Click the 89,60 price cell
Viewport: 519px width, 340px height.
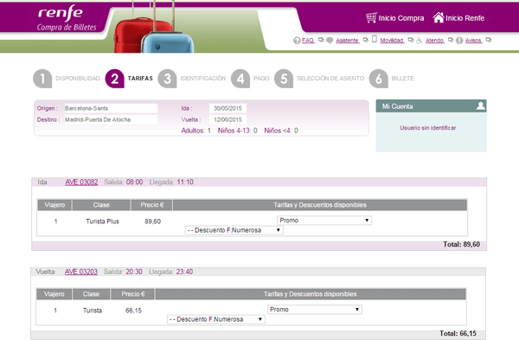click(152, 221)
